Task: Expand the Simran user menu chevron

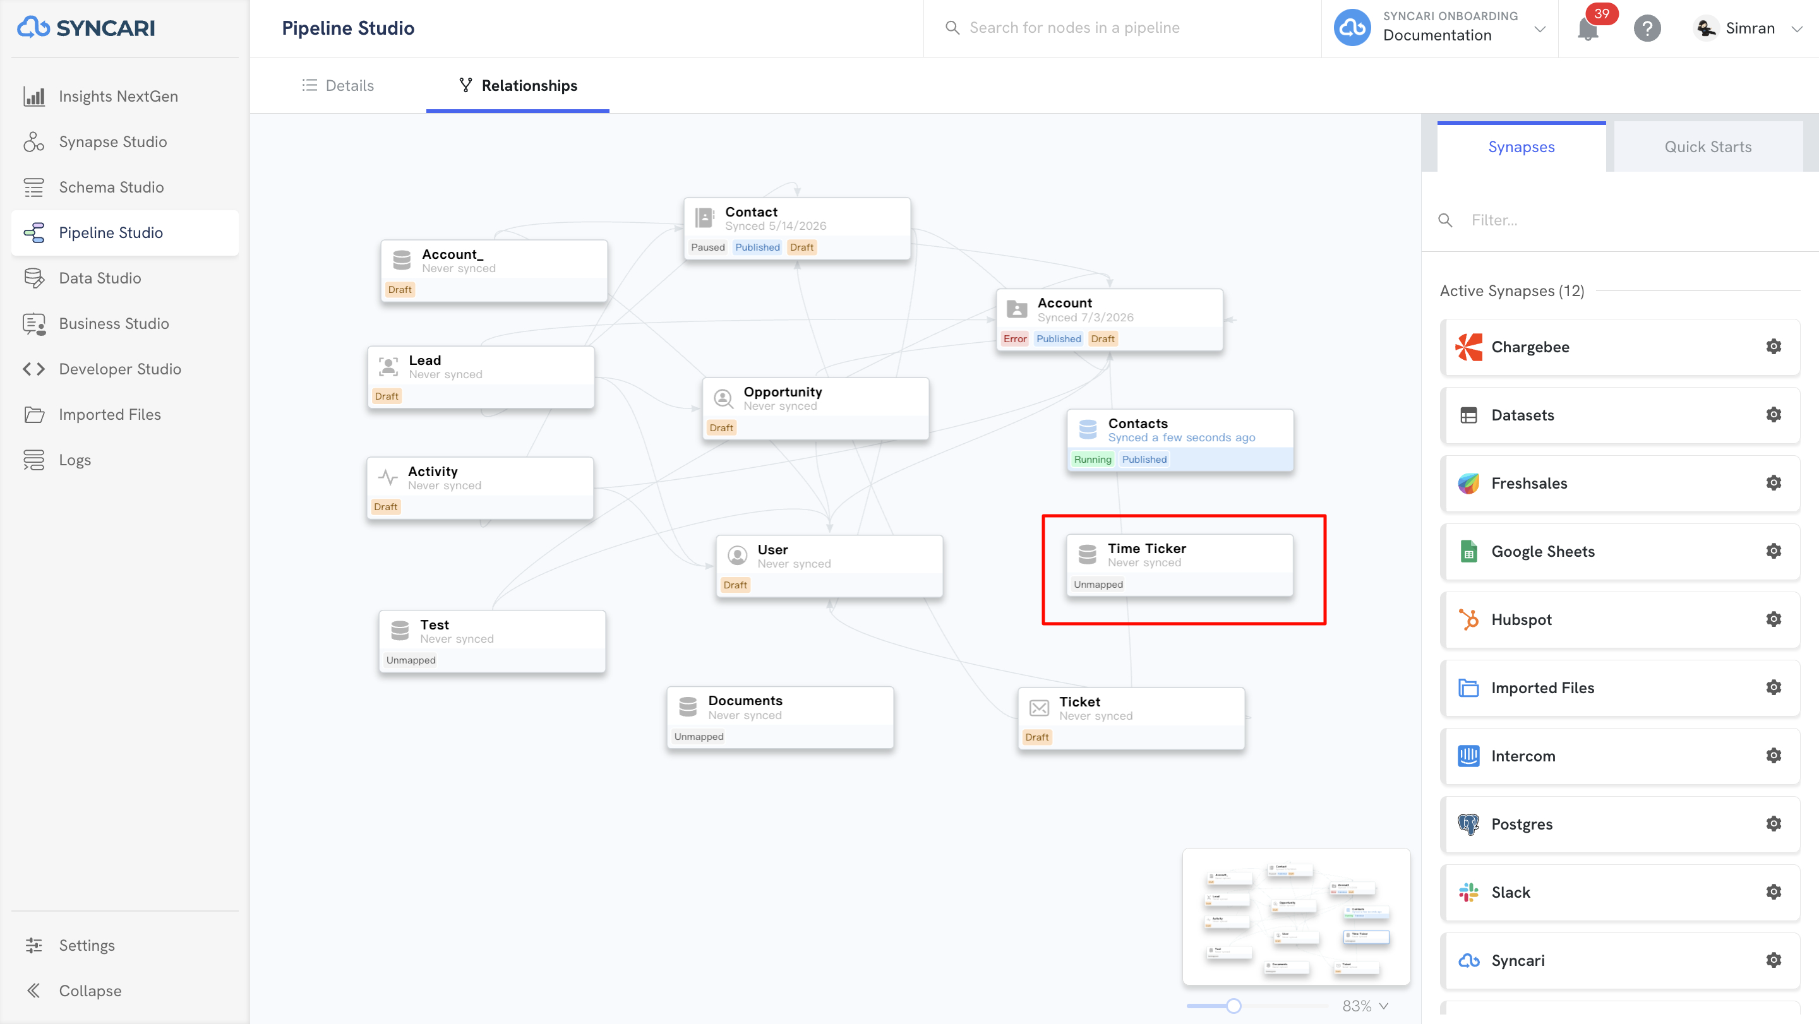Action: click(x=1797, y=28)
